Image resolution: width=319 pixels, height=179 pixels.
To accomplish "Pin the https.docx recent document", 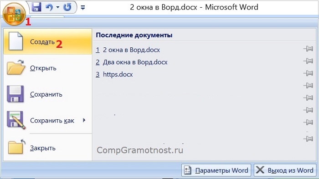I will 308,73.
